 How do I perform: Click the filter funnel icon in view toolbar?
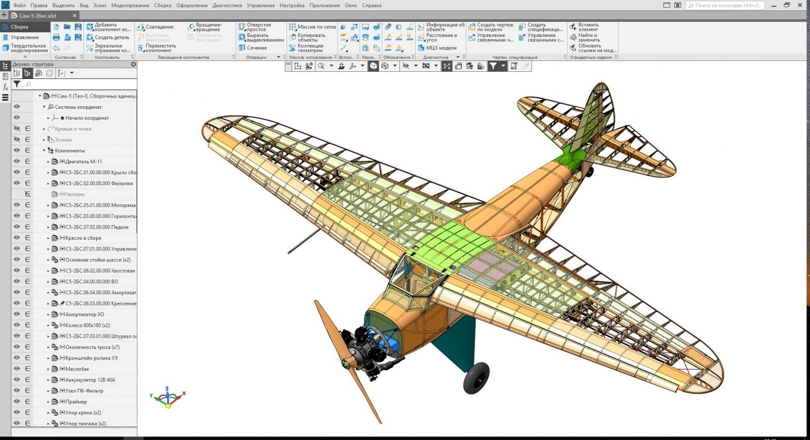pos(493,66)
